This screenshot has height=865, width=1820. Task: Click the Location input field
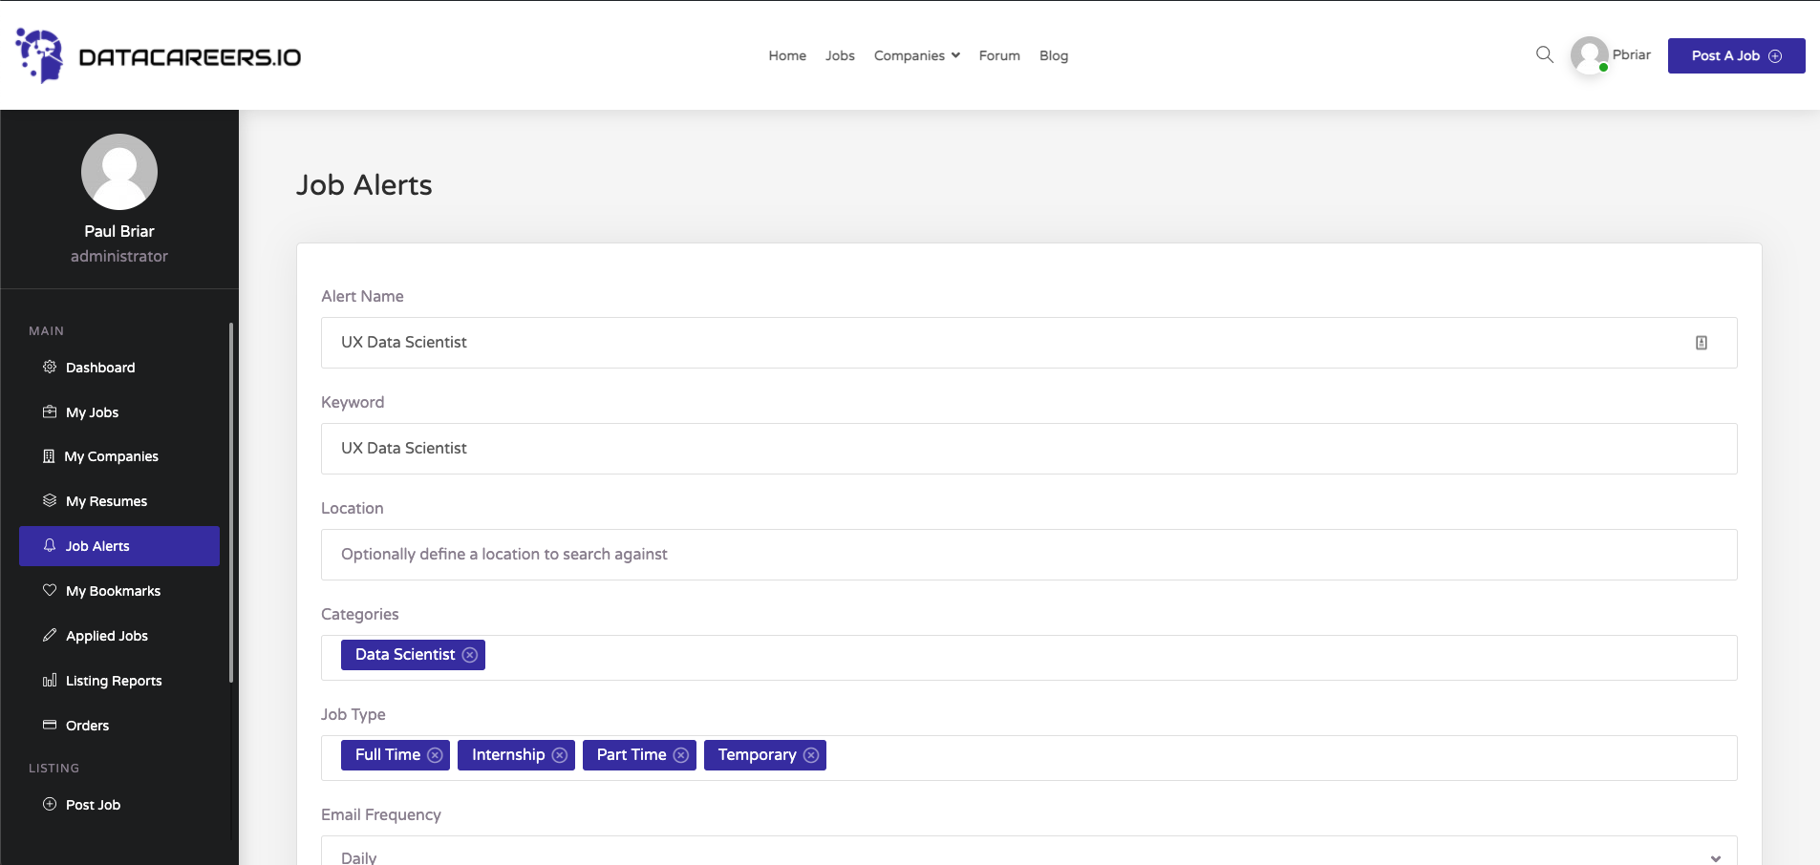[x=1030, y=554]
